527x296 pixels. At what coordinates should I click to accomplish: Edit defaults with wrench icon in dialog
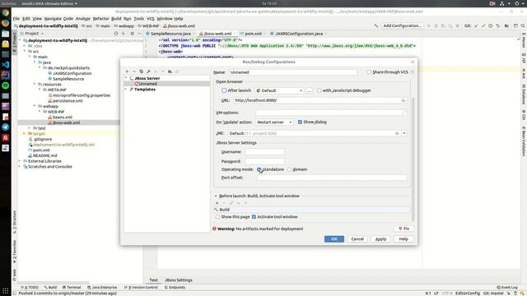pyautogui.click(x=148, y=72)
